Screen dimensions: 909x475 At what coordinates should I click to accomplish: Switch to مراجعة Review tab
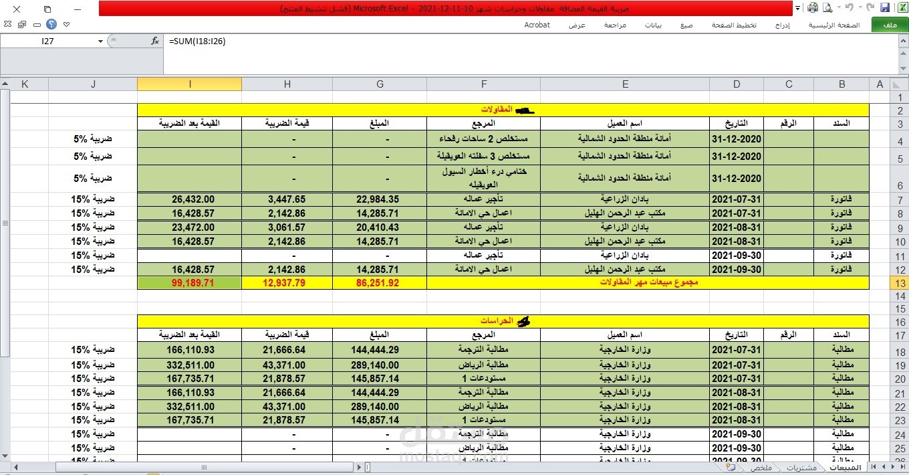point(615,25)
